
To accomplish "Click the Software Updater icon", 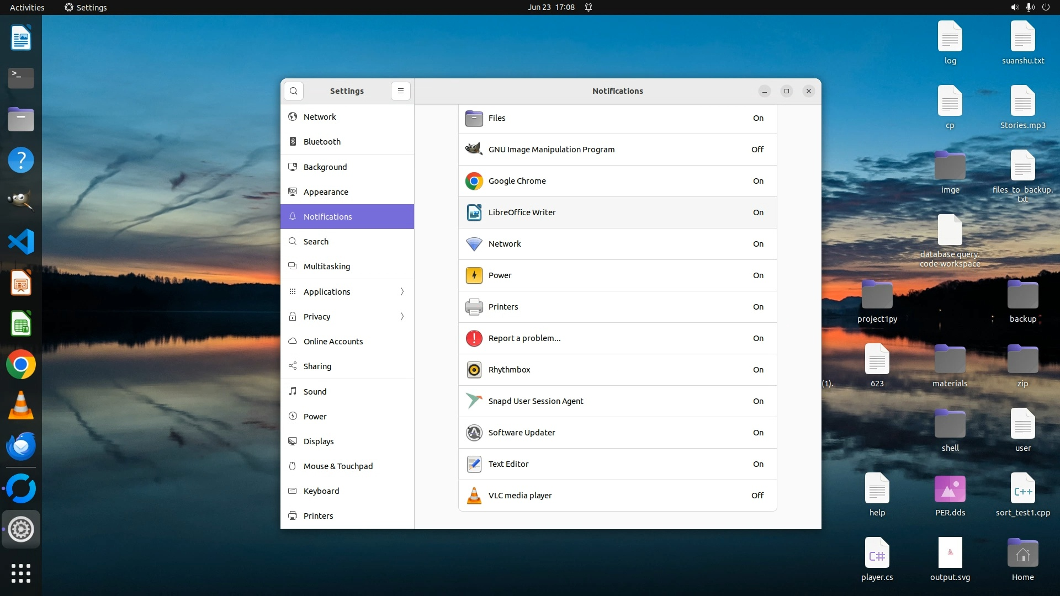I will pos(474,433).
